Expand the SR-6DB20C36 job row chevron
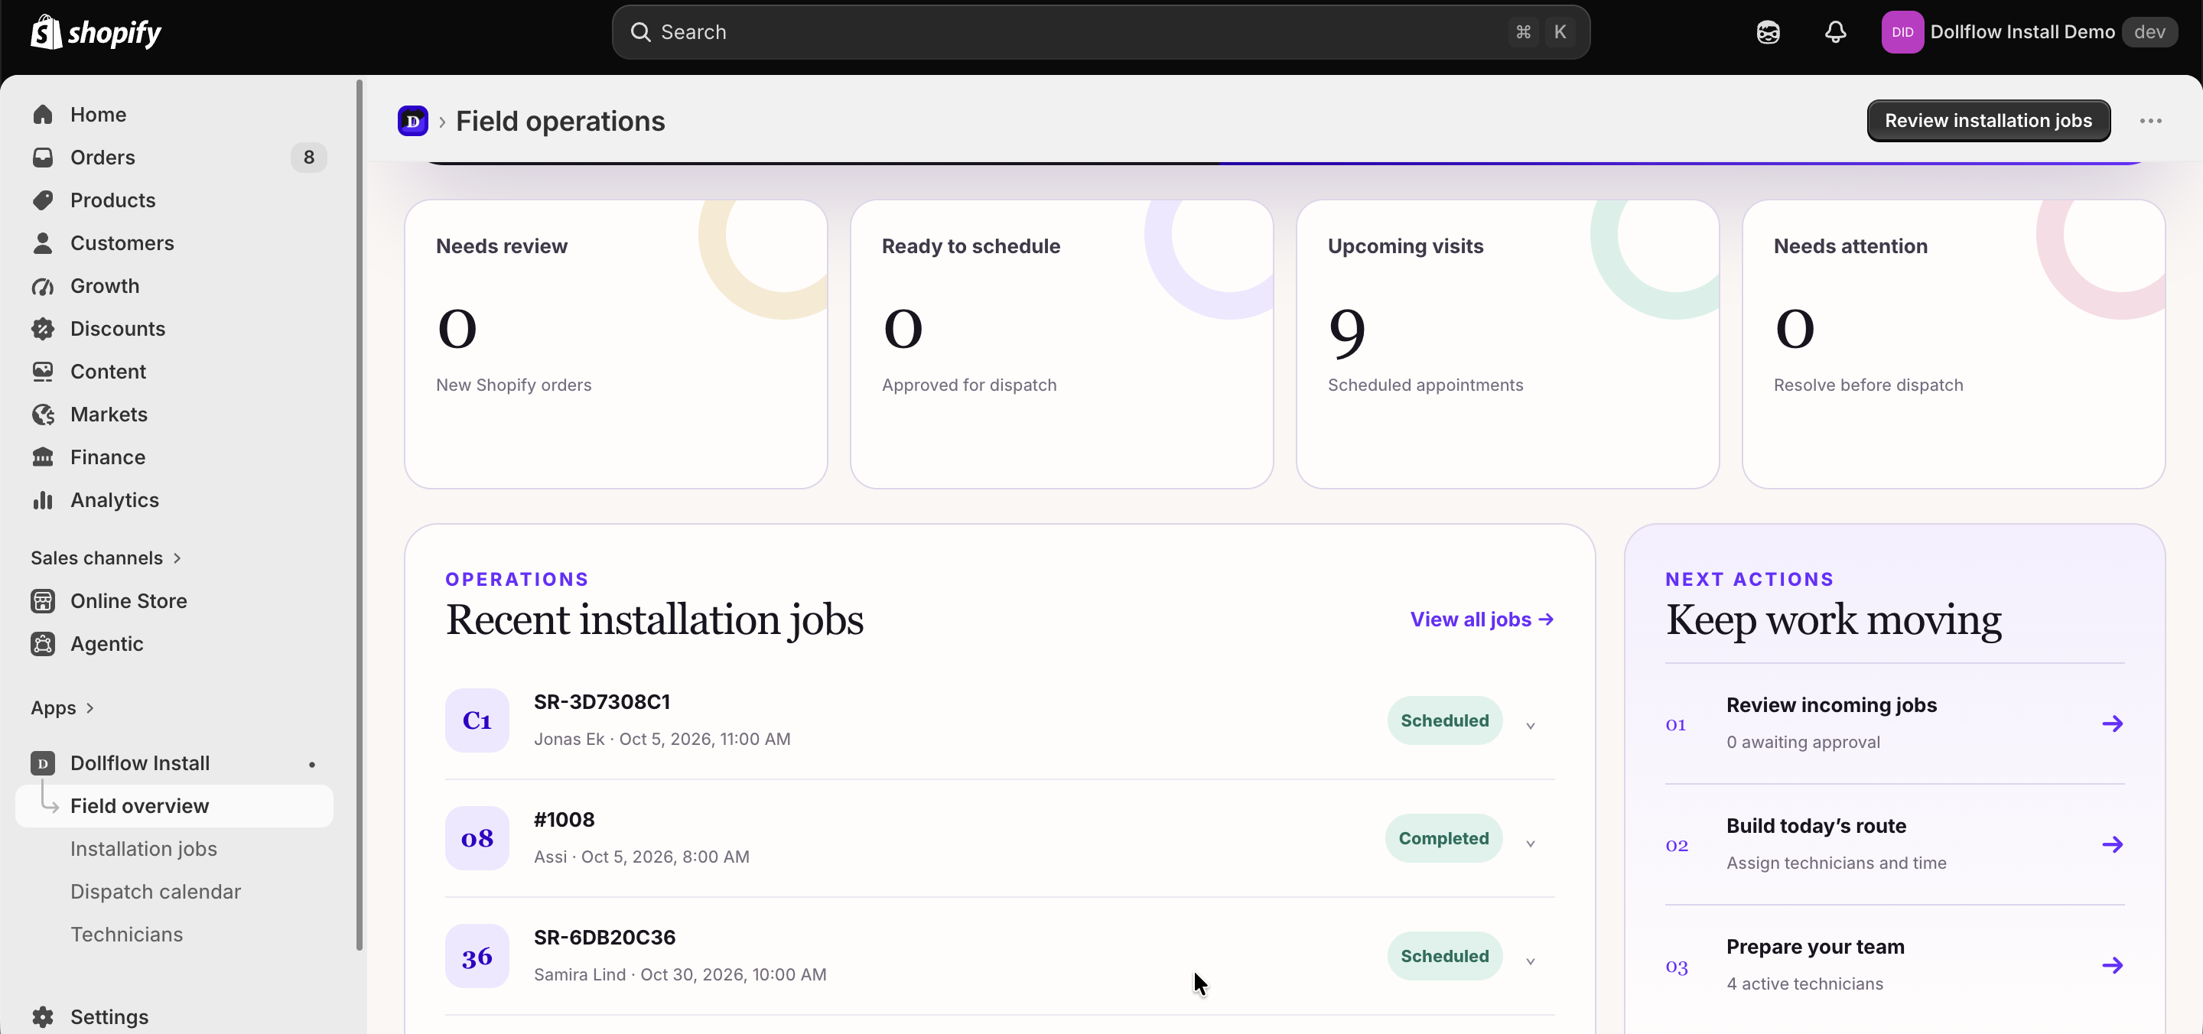Viewport: 2203px width, 1034px height. [1531, 961]
